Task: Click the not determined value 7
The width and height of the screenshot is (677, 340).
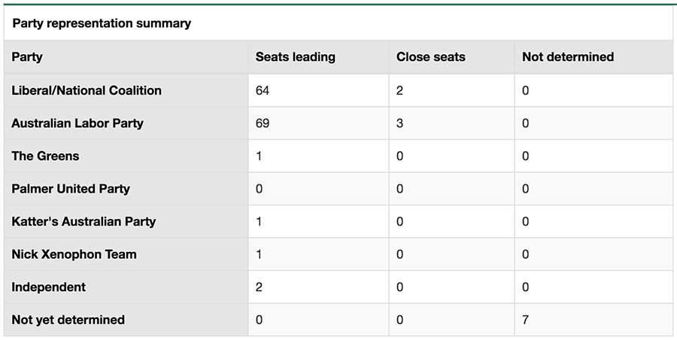Action: (526, 320)
